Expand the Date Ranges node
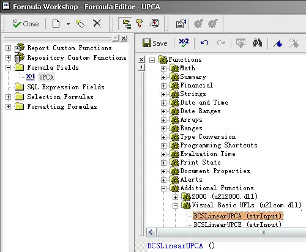 (163, 111)
